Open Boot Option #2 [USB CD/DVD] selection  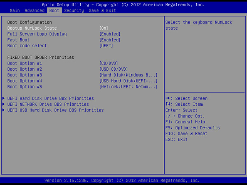coord(114,69)
